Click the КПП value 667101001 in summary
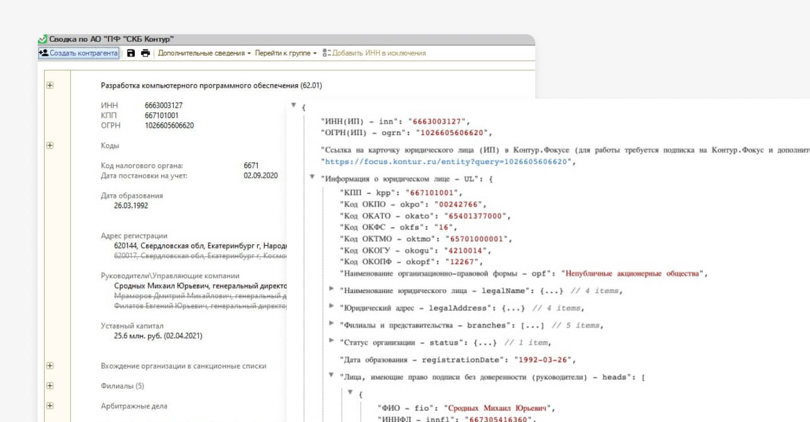The image size is (810, 422). [162, 115]
